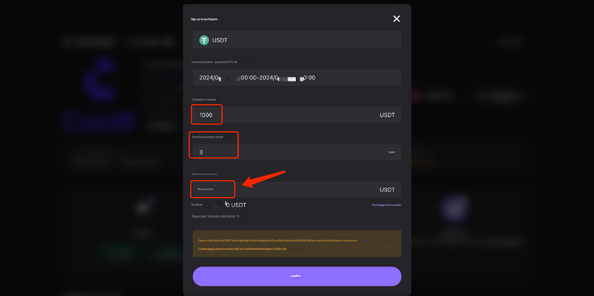Select the USDT currency field text

[220, 40]
